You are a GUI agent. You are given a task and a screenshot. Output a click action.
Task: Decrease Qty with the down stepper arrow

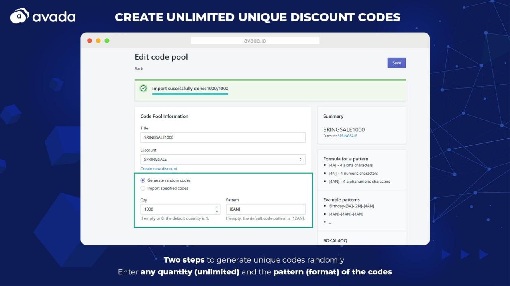coord(217,212)
